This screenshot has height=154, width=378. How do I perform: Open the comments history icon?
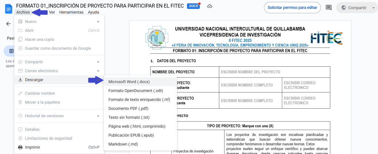coord(329,8)
